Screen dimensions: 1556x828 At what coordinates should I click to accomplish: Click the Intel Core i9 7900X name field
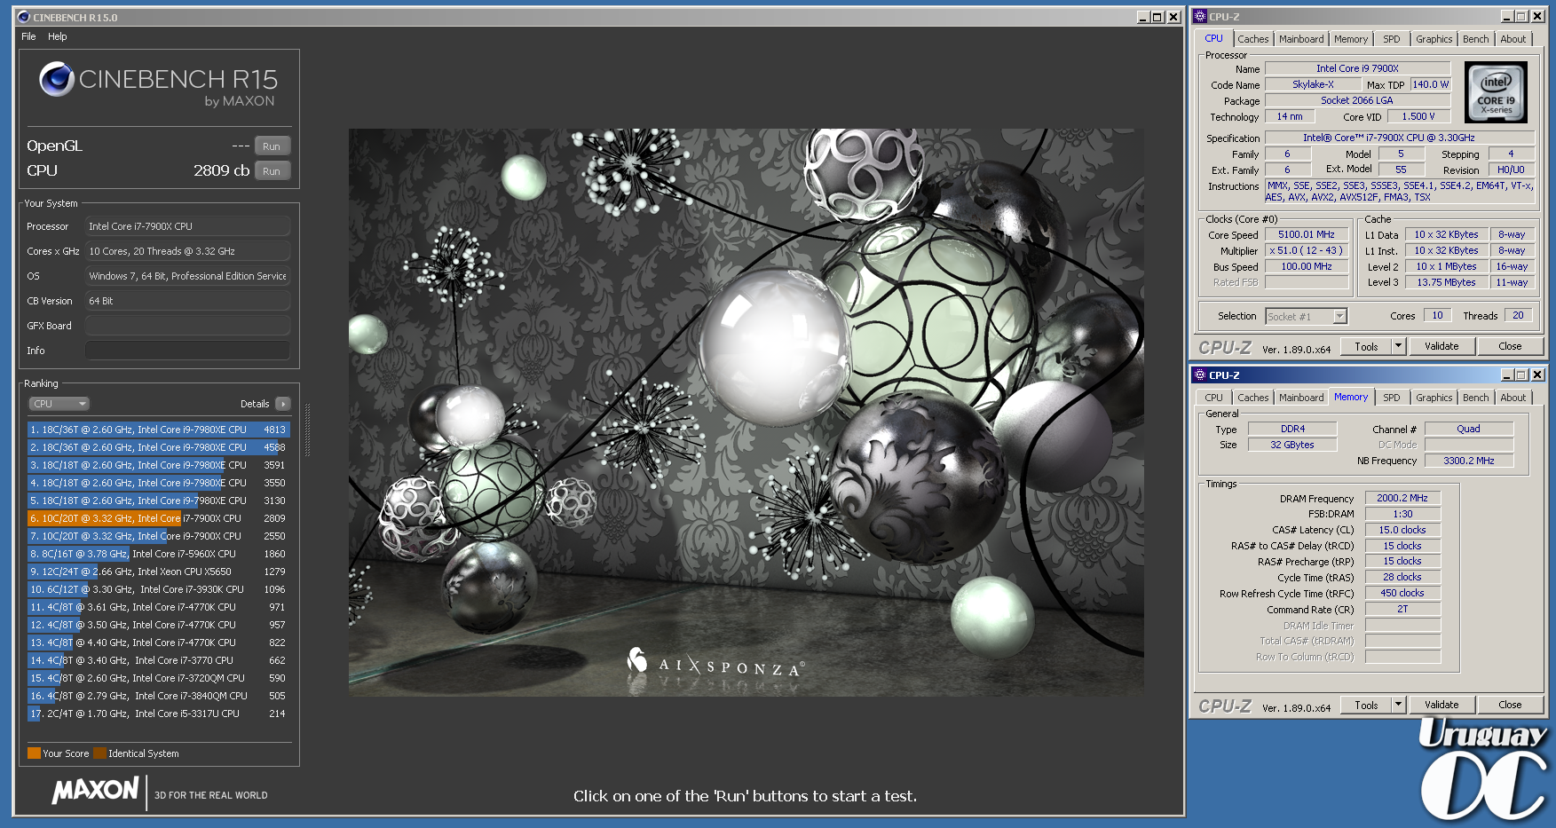(1357, 68)
